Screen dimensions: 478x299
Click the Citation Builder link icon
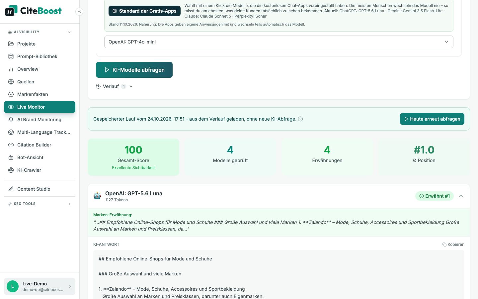coord(11,145)
